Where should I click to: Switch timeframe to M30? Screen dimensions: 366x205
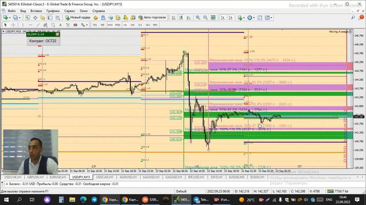click(118, 25)
